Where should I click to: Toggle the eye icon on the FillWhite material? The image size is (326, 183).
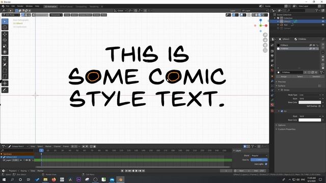coord(314,49)
